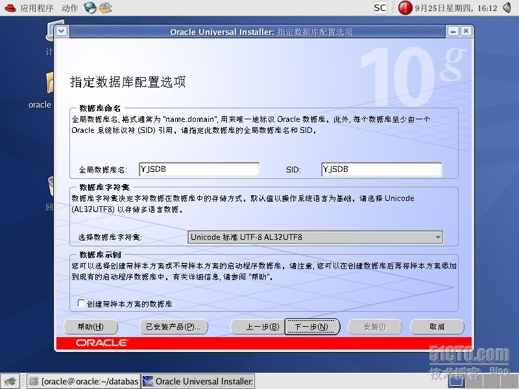Click the 取消 button
519x389 pixels.
(x=437, y=327)
